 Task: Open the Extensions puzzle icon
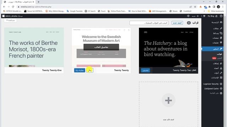point(210,7)
